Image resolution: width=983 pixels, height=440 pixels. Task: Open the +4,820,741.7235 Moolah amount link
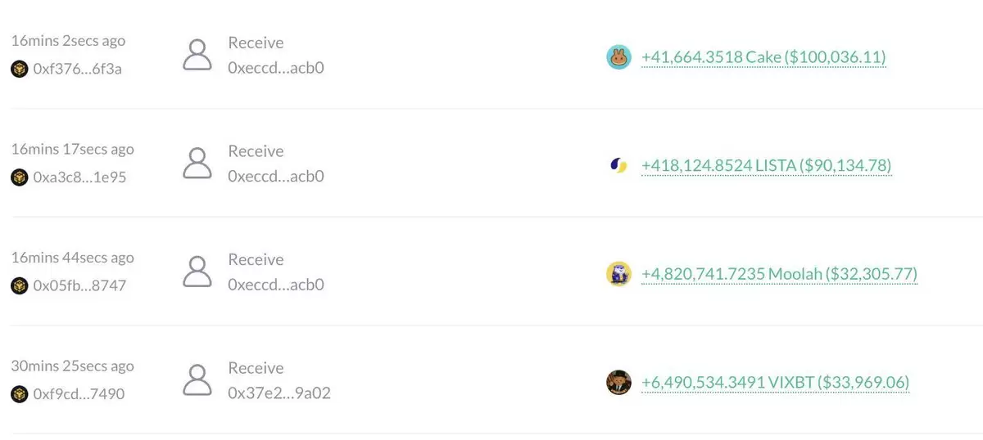click(779, 274)
